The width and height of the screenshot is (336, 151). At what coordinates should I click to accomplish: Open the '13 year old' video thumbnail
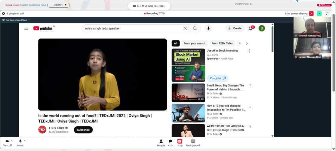click(x=188, y=113)
